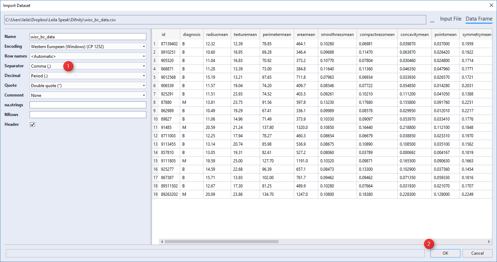Image resolution: width=497 pixels, height=262 pixels.
Task: Click the file path text field
Action: pyautogui.click(x=214, y=20)
